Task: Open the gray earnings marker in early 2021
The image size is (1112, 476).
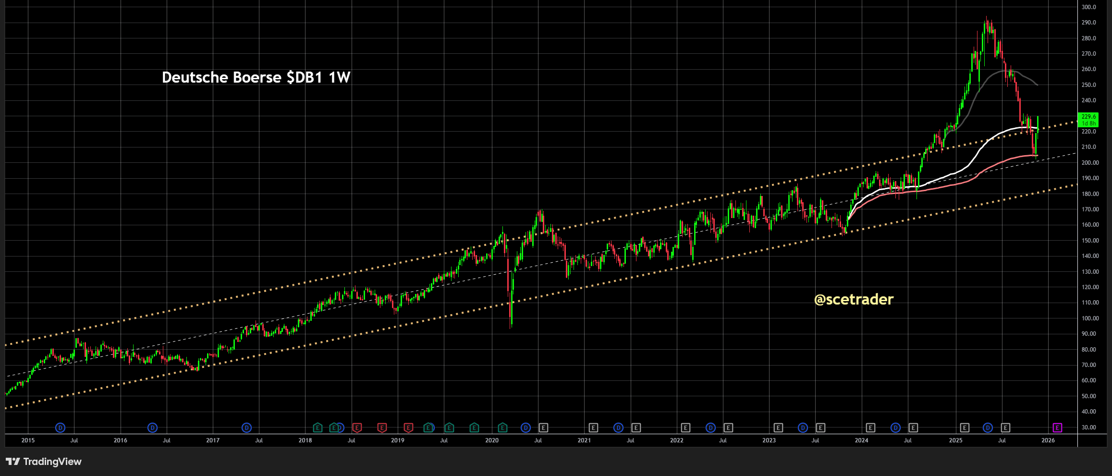Action: (593, 427)
